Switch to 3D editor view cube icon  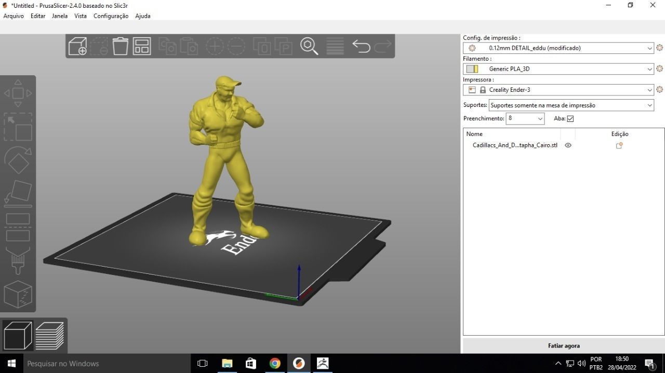coord(18,336)
